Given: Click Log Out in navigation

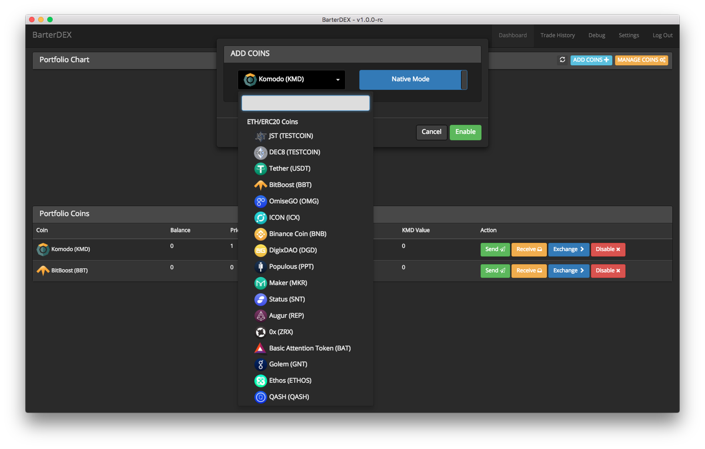Looking at the screenshot, I should click(x=663, y=35).
